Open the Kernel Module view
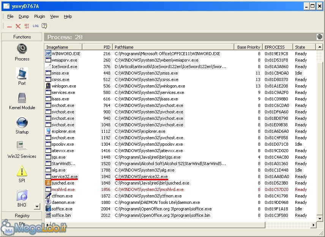 point(22,97)
